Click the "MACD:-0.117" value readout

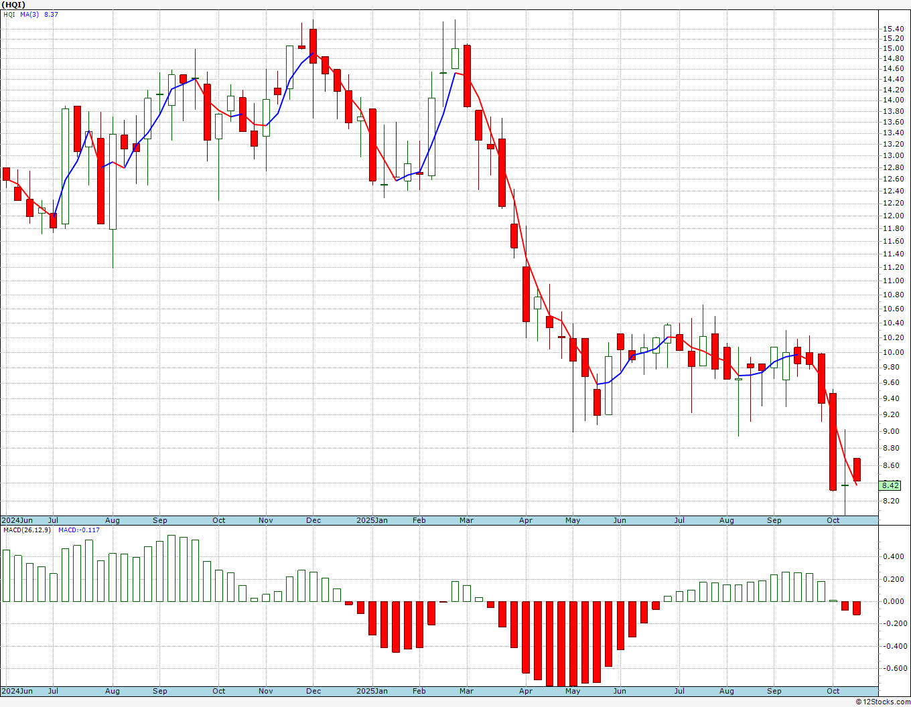pos(78,530)
